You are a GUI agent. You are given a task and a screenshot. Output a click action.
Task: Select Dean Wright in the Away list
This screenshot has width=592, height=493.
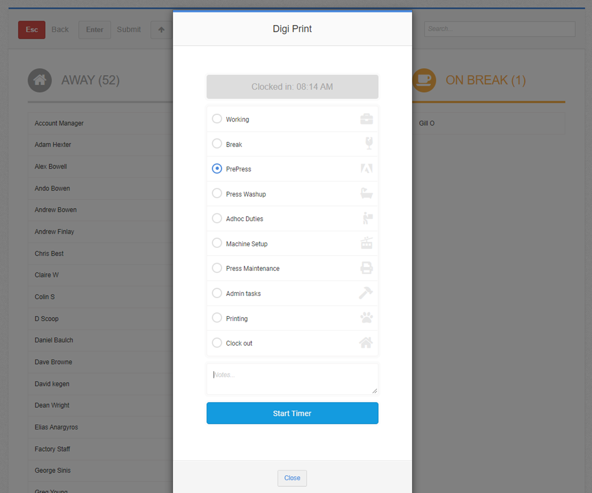coord(101,405)
